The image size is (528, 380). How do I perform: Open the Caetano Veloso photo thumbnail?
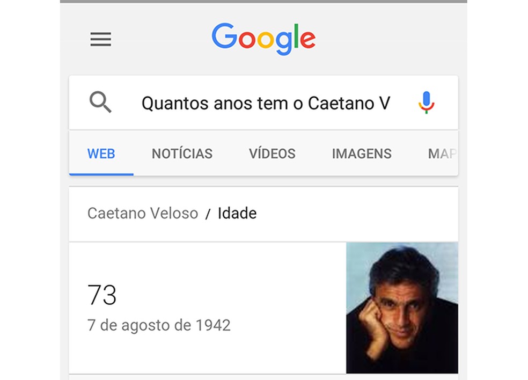[402, 308]
